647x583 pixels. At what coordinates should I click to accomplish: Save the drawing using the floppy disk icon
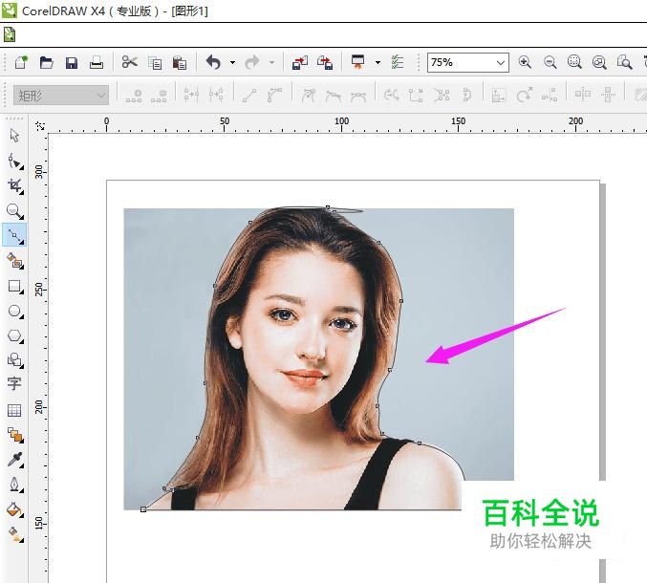(x=72, y=63)
